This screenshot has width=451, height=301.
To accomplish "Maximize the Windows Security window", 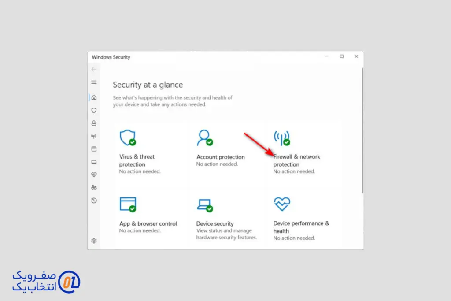I will coord(341,56).
